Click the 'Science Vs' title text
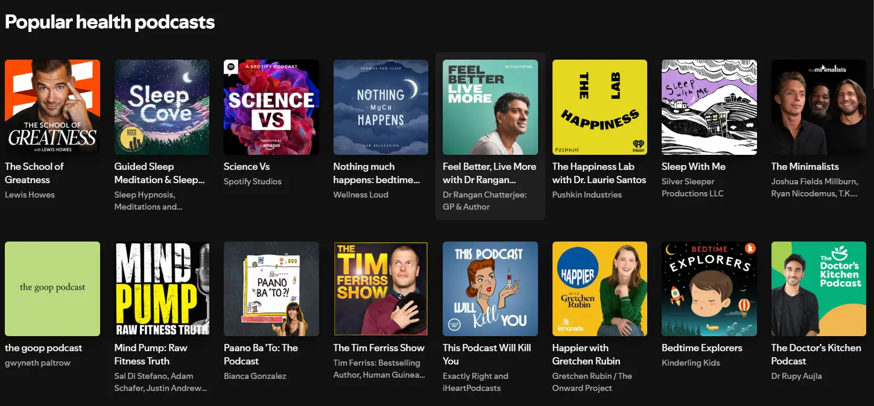Viewport: 874px width, 406px height. click(247, 166)
